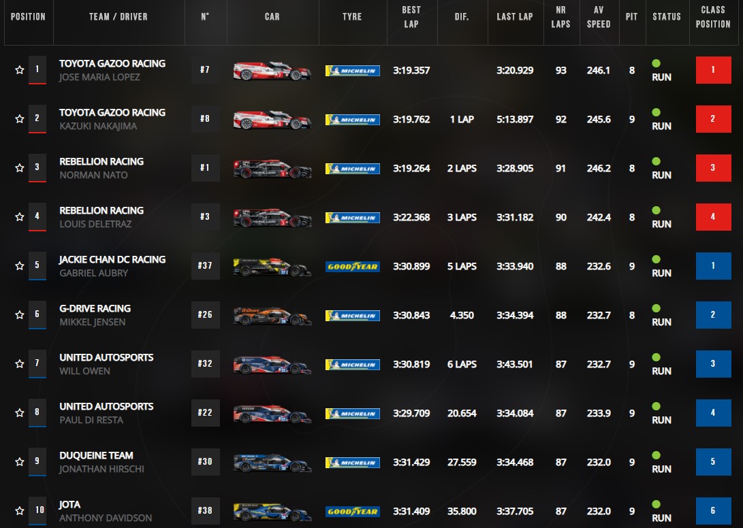Favorite the Jose Maria Lopez row star
Image resolution: width=743 pixels, height=528 pixels.
pyautogui.click(x=20, y=70)
